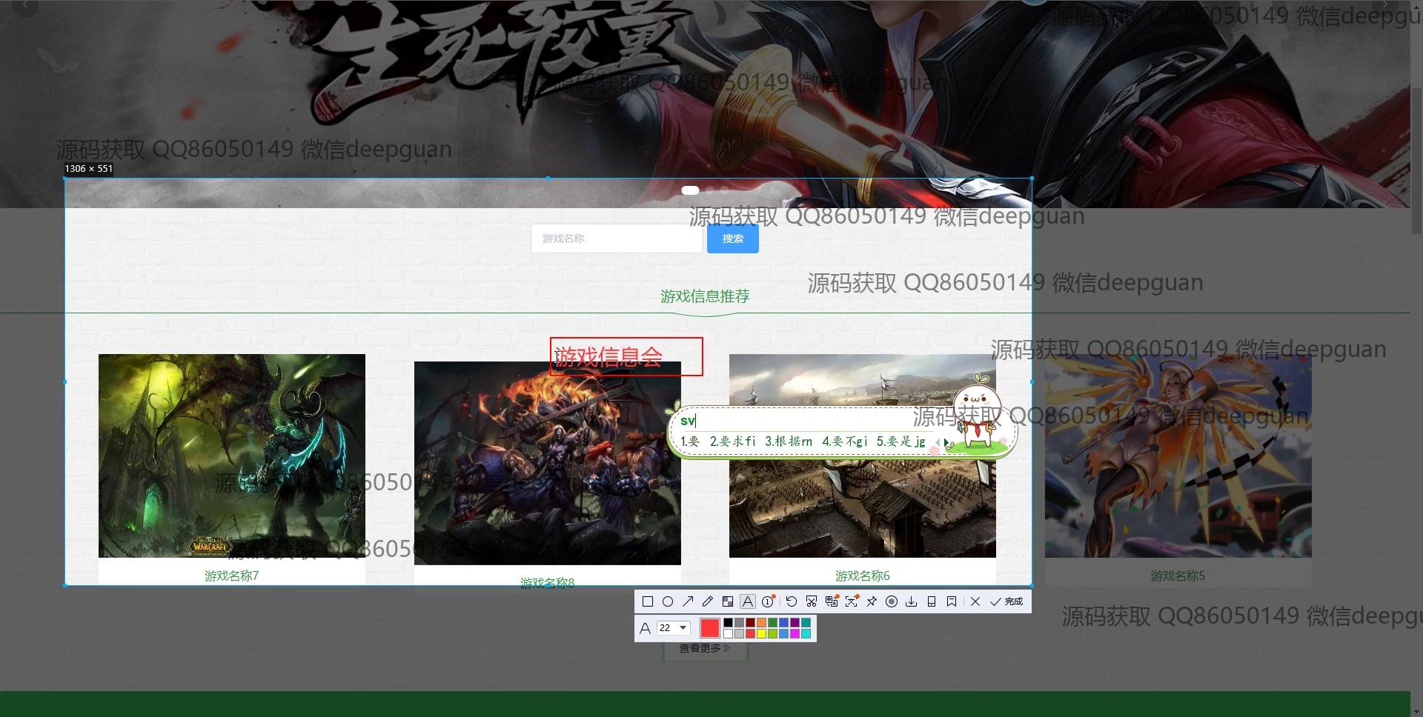Choose IME candidate 2.要求
1423x717 pixels.
732,441
